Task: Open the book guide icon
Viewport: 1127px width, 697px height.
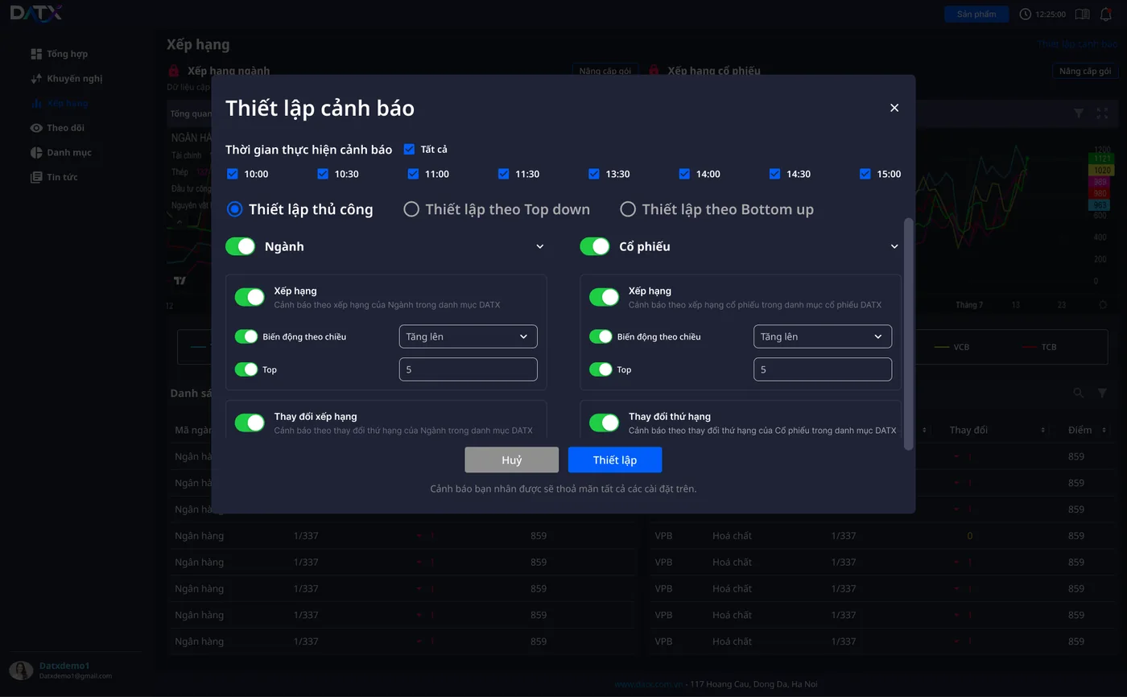Action: click(x=1082, y=14)
